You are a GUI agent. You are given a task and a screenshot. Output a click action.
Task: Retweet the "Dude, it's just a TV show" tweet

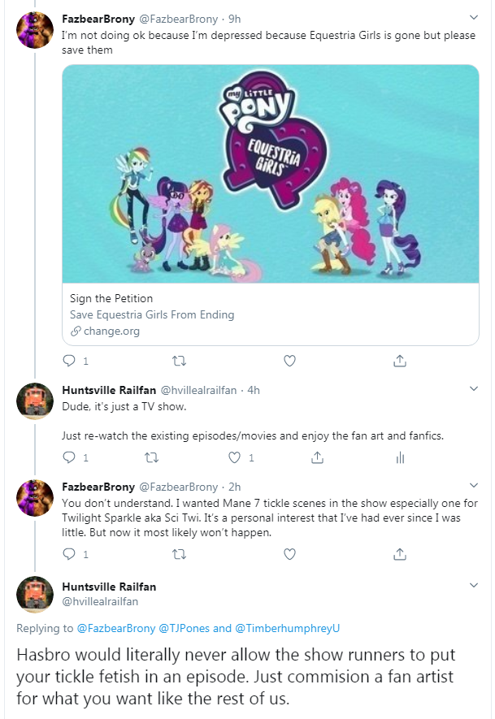pyautogui.click(x=151, y=458)
